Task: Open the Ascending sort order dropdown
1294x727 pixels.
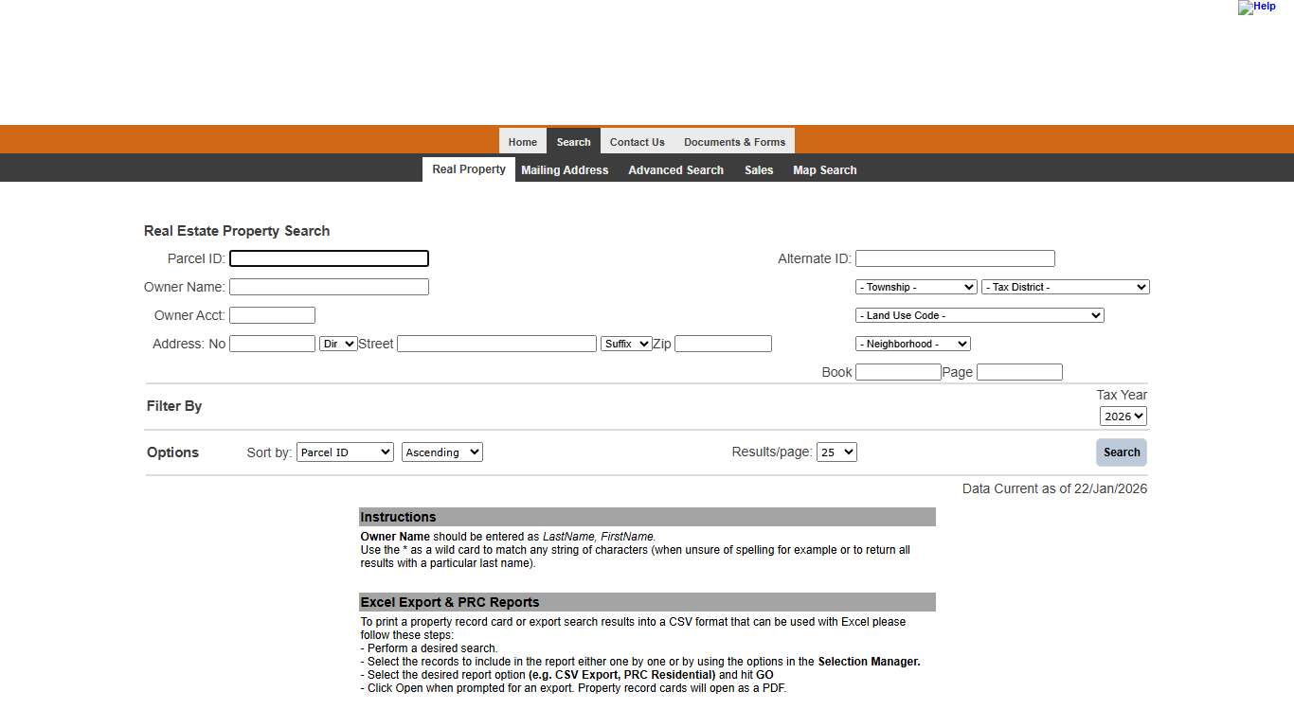Action: [x=441, y=452]
